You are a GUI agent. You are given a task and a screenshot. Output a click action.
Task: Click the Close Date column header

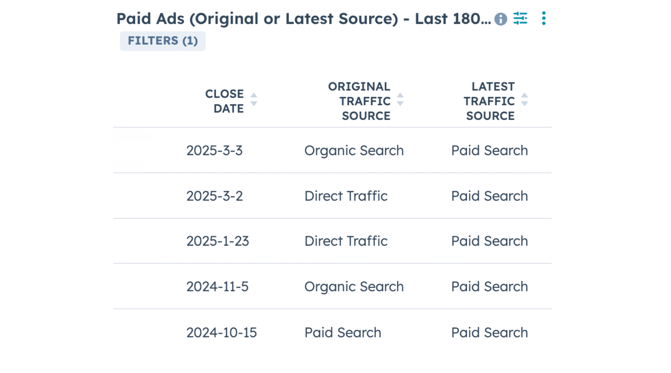224,101
